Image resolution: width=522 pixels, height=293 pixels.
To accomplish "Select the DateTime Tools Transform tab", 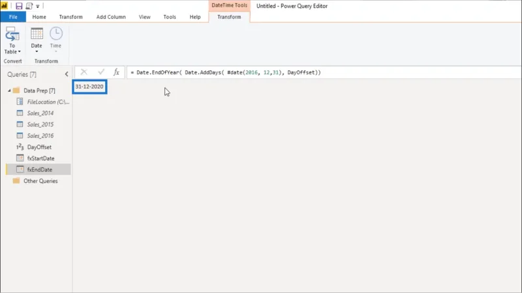I will coord(229,17).
